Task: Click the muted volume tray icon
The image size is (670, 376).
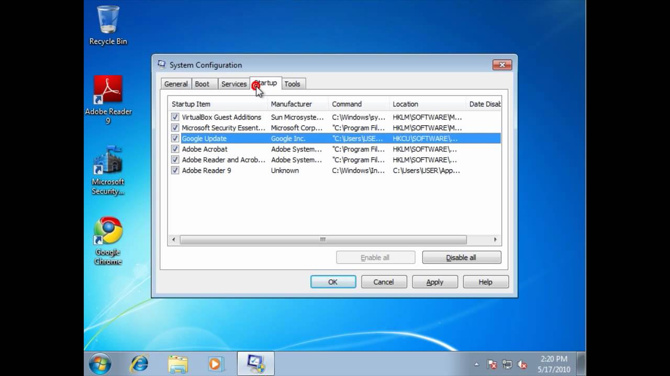Action: [x=522, y=365]
